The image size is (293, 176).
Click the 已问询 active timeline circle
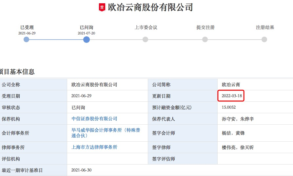pos(86,40)
